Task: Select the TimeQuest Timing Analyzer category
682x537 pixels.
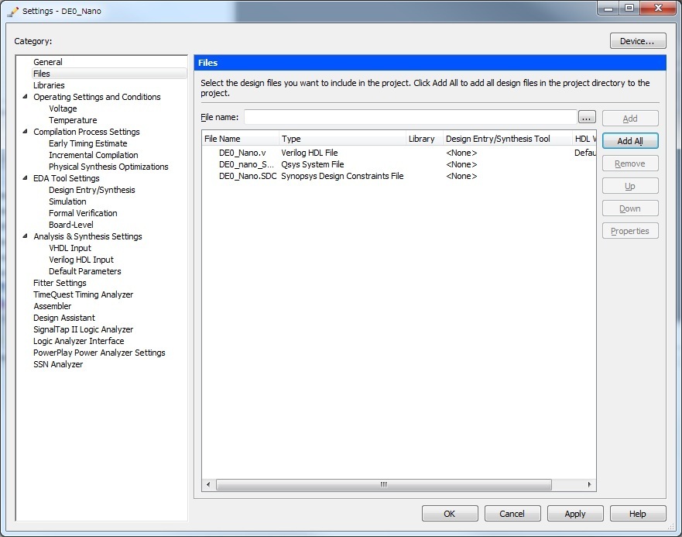Action: pyautogui.click(x=83, y=294)
